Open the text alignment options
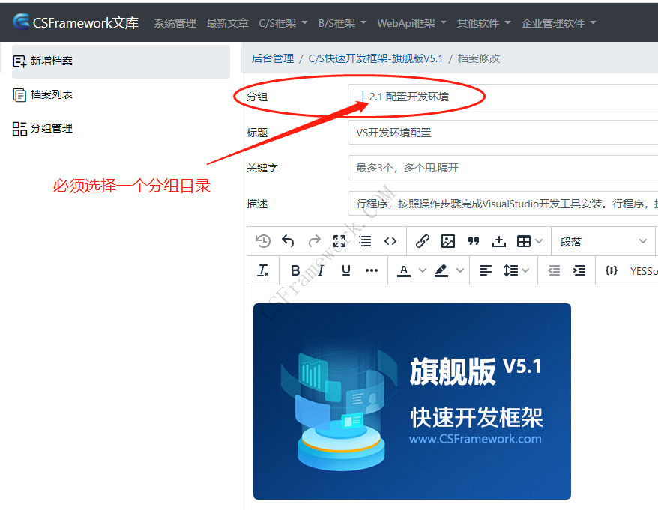The width and height of the screenshot is (658, 510). [x=486, y=270]
